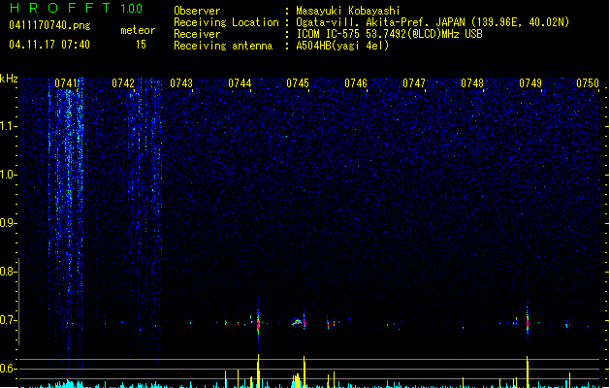Viewport: 610px width, 388px height.
Task: Click the 0748 time marker
Action: [472, 83]
